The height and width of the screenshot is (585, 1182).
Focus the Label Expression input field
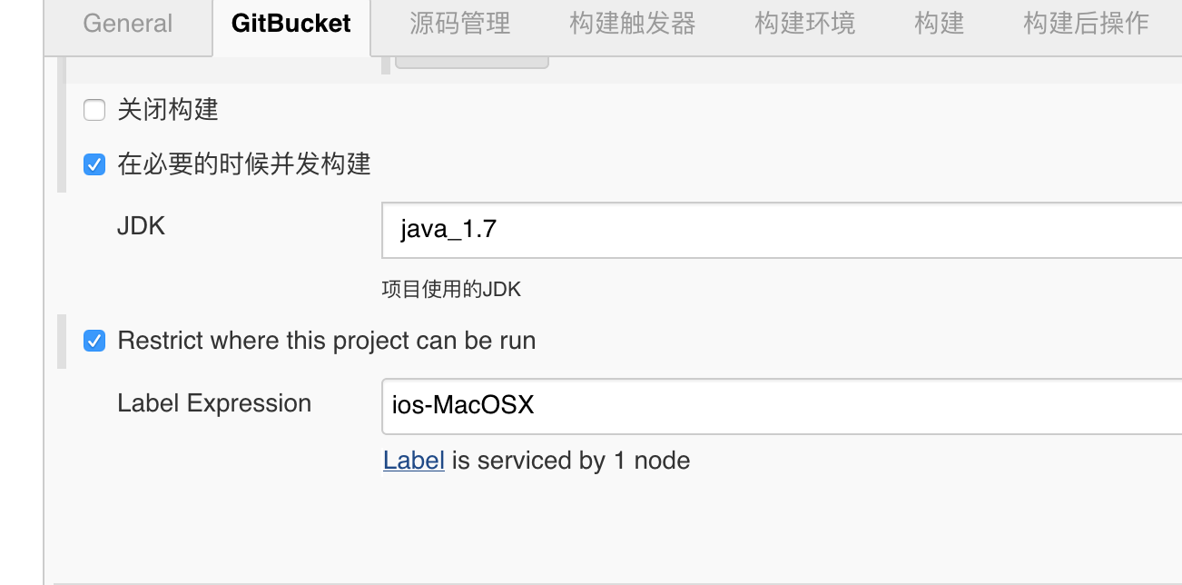click(781, 405)
